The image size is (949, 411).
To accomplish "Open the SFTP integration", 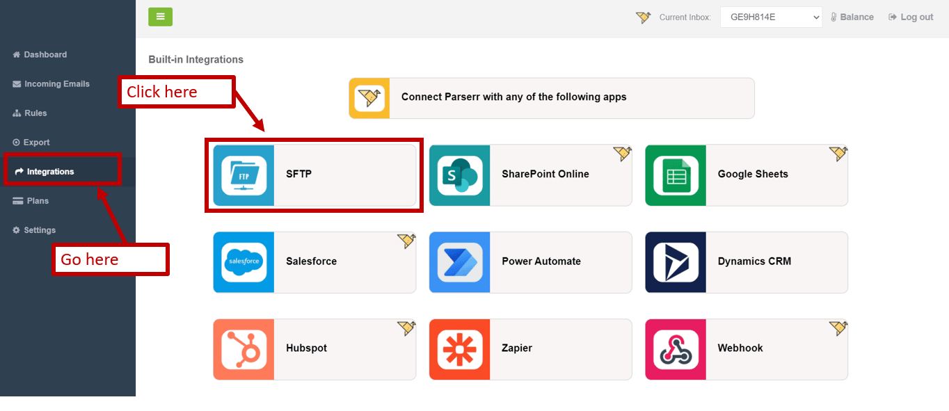I will pos(314,175).
